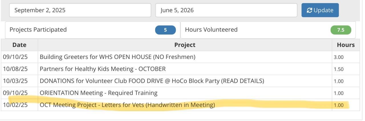The height and width of the screenshot is (121, 365).
Task: Open the highlighted OCT Meeting Project Letters for Vets
Action: click(127, 105)
